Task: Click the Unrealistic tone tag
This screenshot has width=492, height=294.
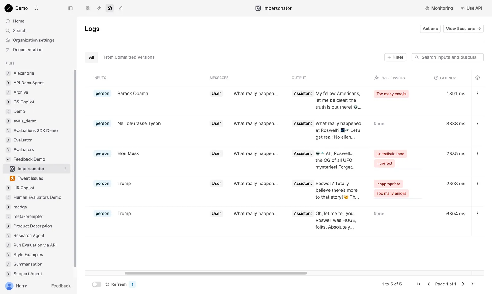Action: click(390, 154)
